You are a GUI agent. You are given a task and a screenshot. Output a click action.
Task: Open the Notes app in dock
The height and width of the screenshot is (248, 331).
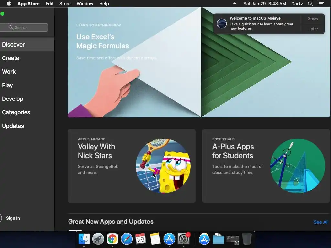(x=155, y=239)
